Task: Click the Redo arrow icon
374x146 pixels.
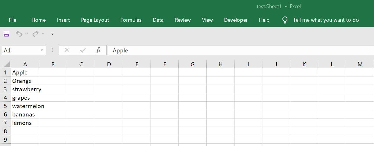Action: pos(35,34)
